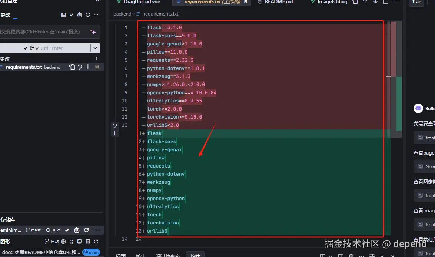Select main* branch in repository row

pos(34,230)
